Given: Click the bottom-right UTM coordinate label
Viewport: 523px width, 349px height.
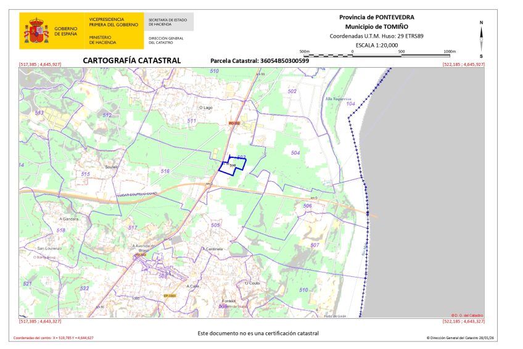Looking at the screenshot, I should pyautogui.click(x=463, y=321).
